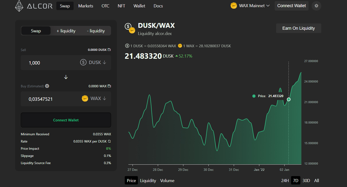Screen dimensions: 347x187
Task: Set chart range to 30D
Action: coord(306,181)
